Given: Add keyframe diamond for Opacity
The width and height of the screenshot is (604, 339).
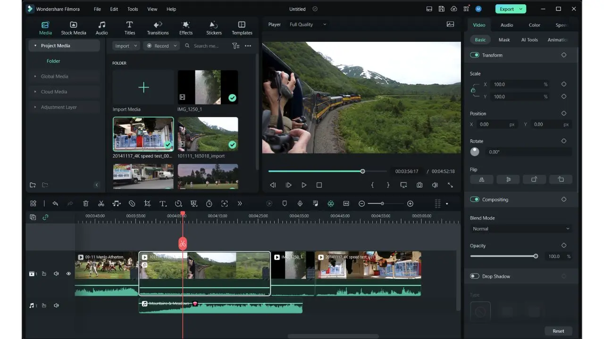Looking at the screenshot, I should [563, 246].
